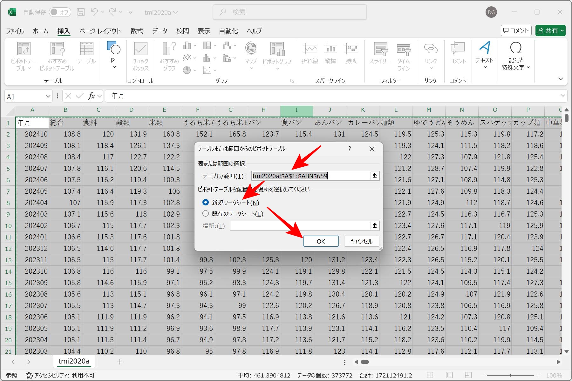Insert a Slicer (スライサー)
This screenshot has height=381, width=572.
click(x=380, y=53)
